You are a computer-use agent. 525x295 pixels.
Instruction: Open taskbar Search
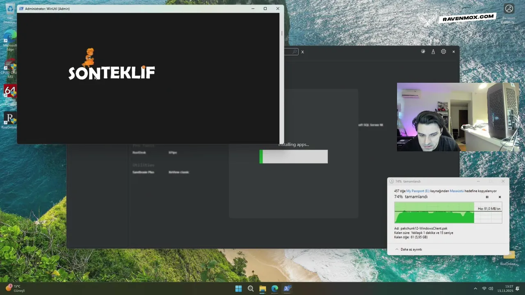[x=251, y=288]
